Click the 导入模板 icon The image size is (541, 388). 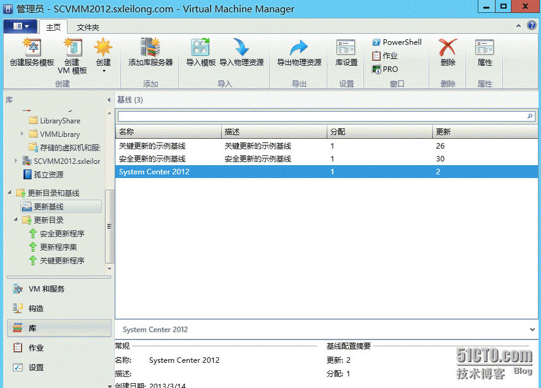coord(200,47)
